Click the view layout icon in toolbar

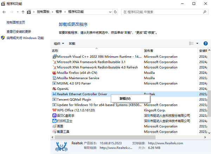point(191,44)
